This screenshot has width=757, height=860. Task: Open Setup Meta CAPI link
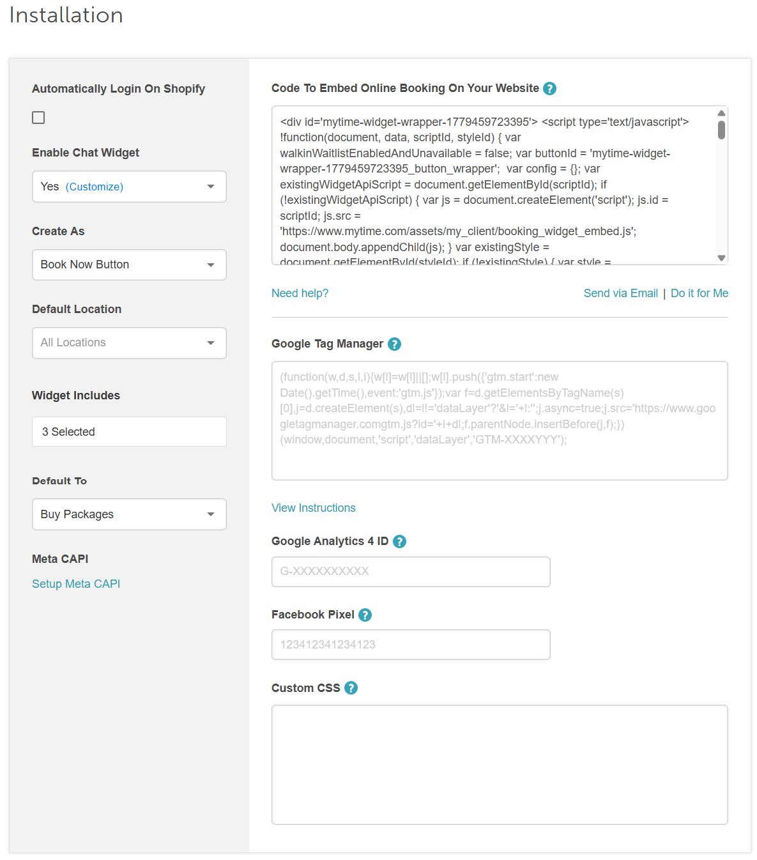pyautogui.click(x=76, y=584)
